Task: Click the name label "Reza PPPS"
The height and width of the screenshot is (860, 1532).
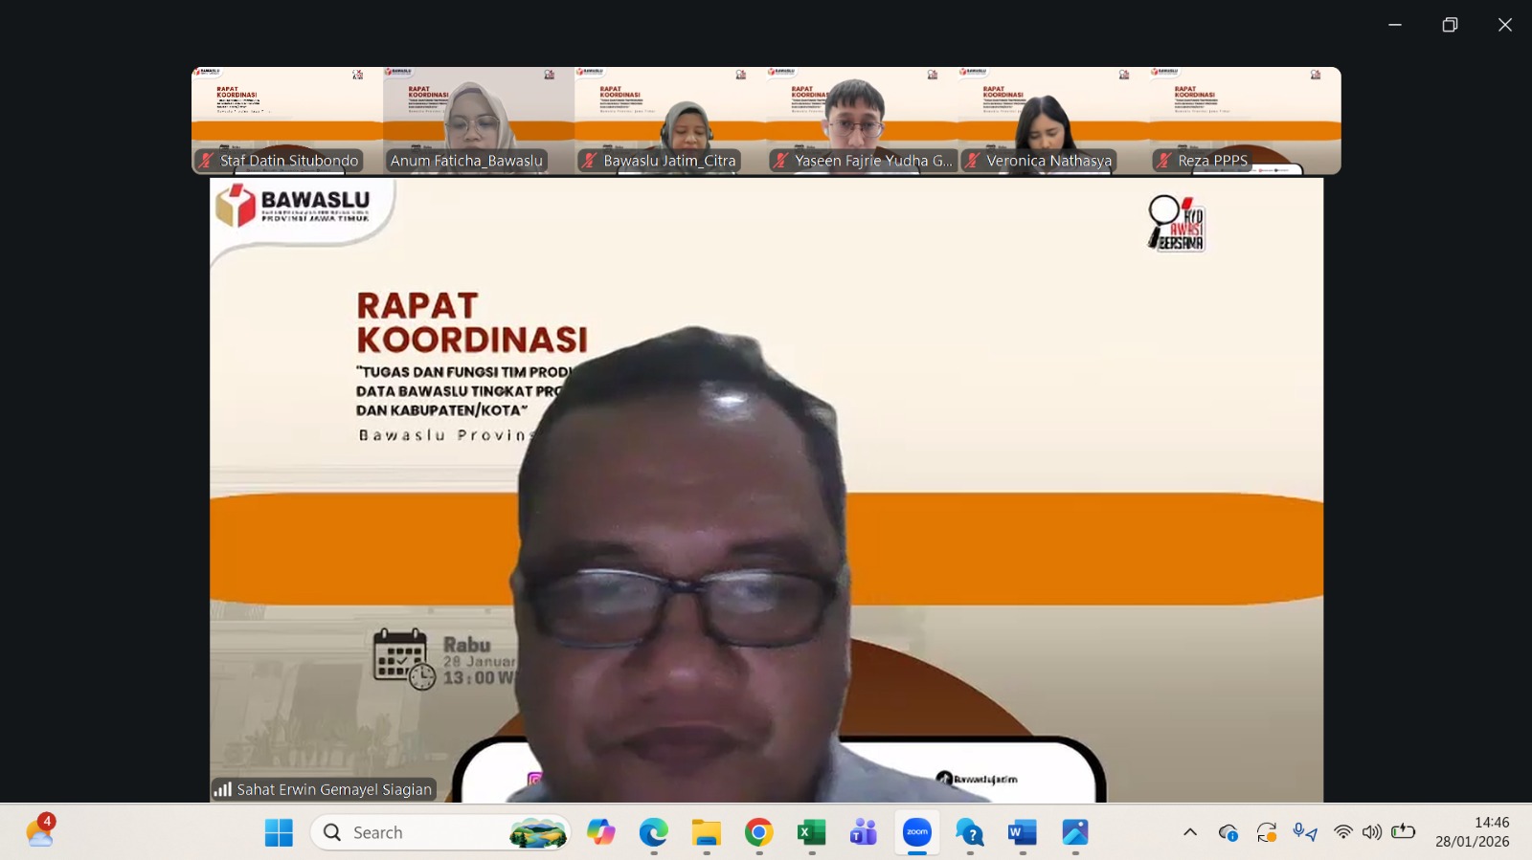Action: 1213,161
